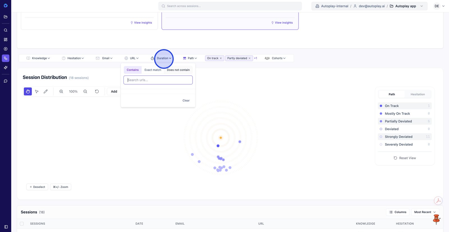Remove the On track filter chip
The width and height of the screenshot is (449, 232).
[x=221, y=58]
